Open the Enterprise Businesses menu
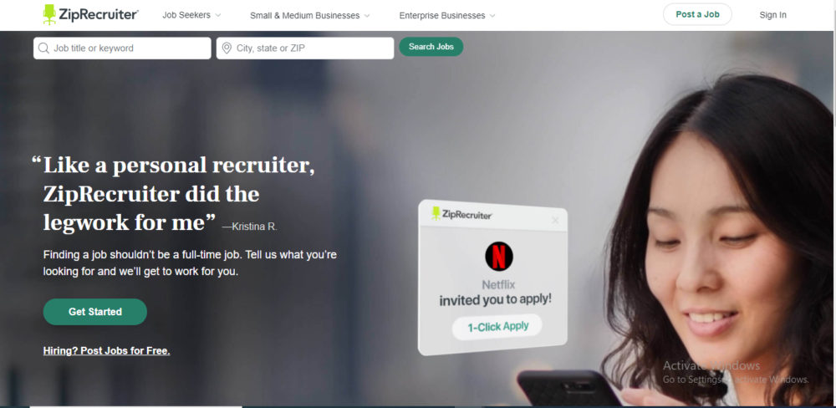Screen dimensions: 836x408 point(447,15)
